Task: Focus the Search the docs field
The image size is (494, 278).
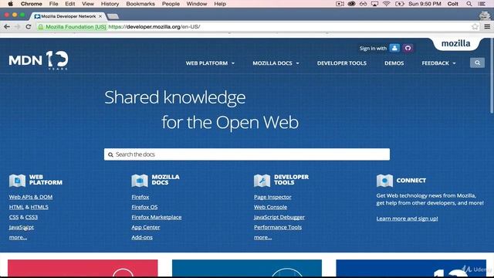Action: 247,154
